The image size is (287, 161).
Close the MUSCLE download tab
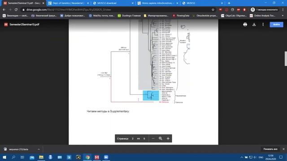pos(133,3)
